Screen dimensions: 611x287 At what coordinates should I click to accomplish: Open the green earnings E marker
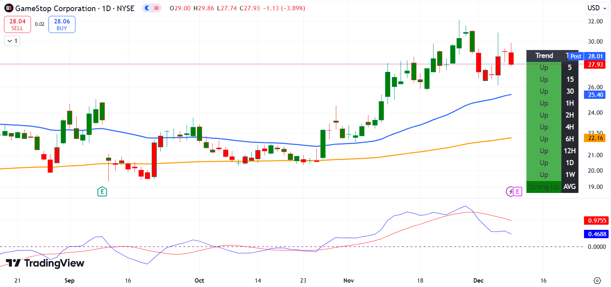102,192
